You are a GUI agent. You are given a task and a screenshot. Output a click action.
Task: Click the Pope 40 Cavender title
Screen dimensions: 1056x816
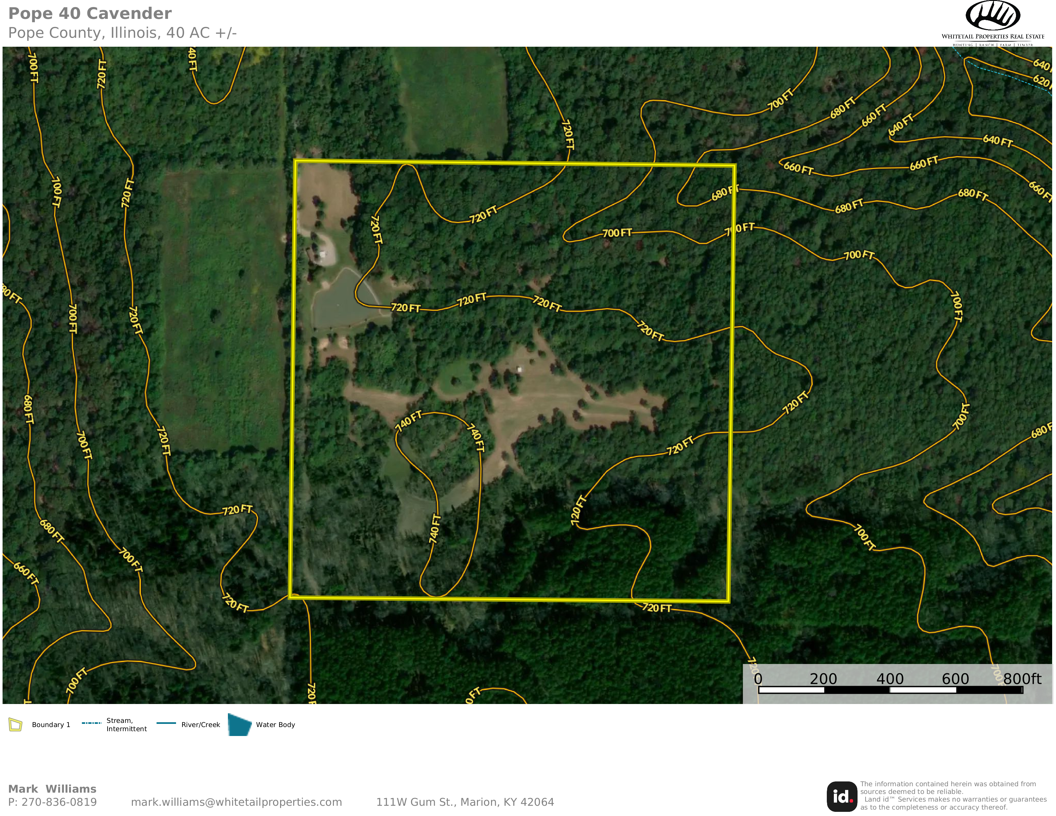90,13
